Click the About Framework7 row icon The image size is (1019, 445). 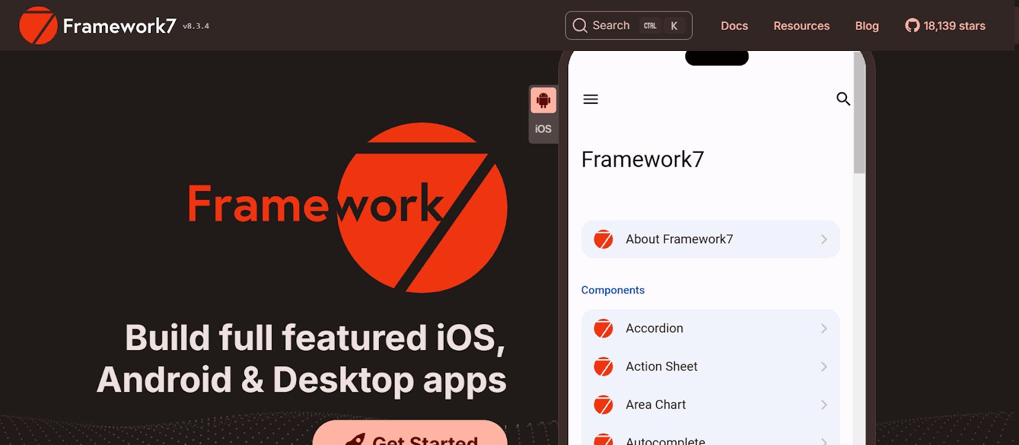603,239
